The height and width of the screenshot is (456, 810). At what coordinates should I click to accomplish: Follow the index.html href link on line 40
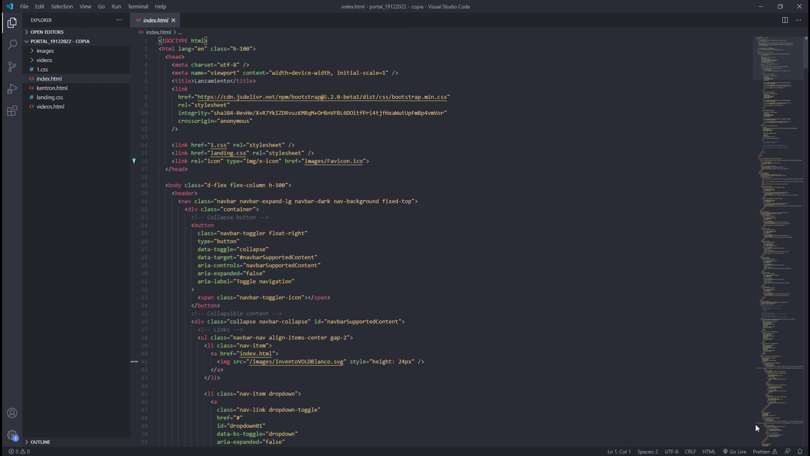coord(256,353)
